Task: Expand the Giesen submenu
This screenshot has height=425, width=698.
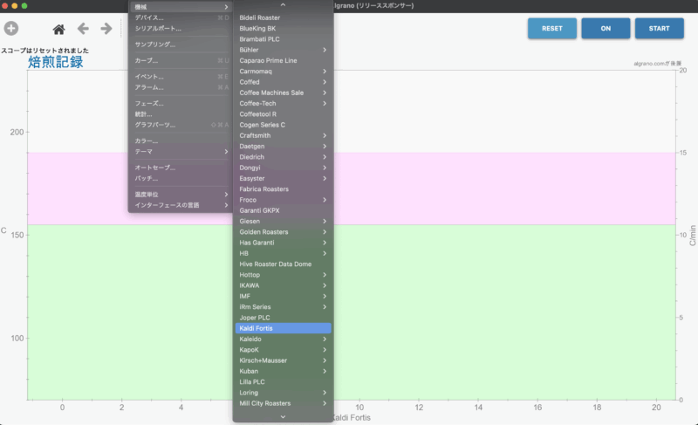Action: point(283,221)
